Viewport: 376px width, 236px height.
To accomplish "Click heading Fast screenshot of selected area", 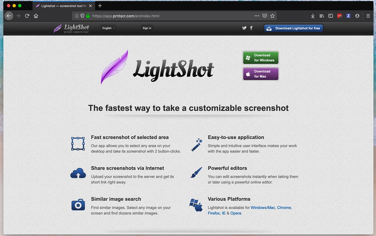I will click(130, 137).
